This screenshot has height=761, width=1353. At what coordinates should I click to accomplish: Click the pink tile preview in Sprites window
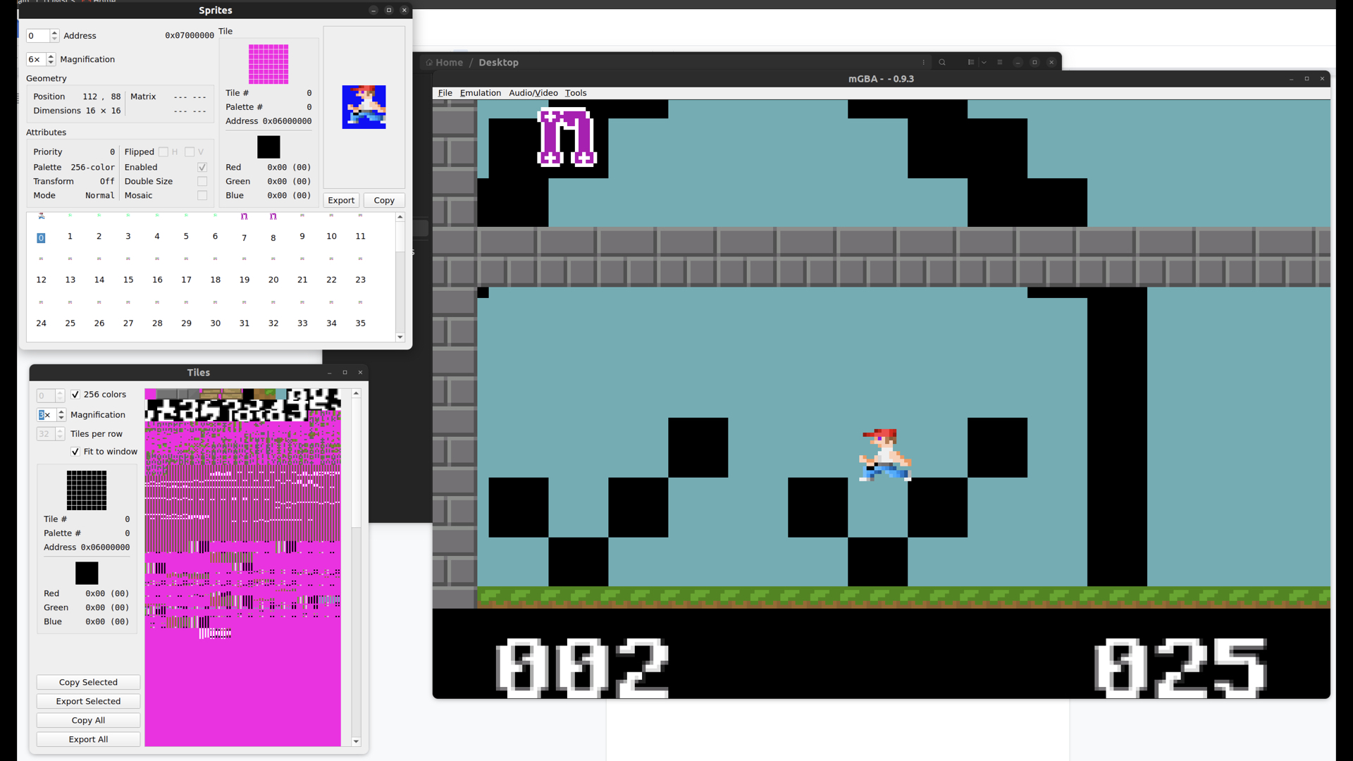point(268,64)
